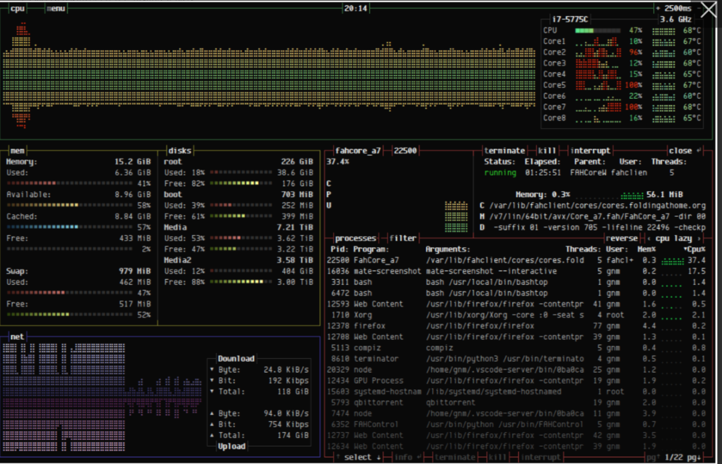
Task: Select the terminator process row
Action: 516,359
